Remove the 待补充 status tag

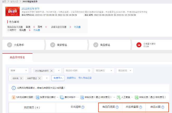(21, 78)
